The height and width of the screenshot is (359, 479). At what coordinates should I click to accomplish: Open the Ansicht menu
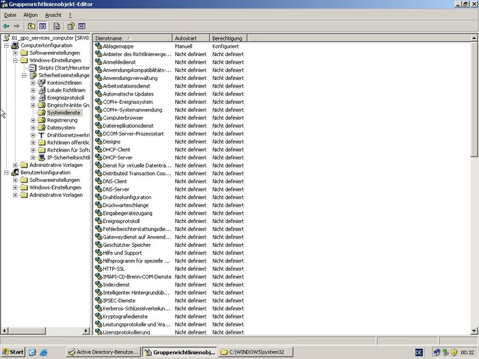pos(53,15)
